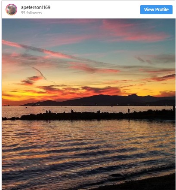Click the 95 followers text
The image size is (176, 190).
[x=31, y=13]
